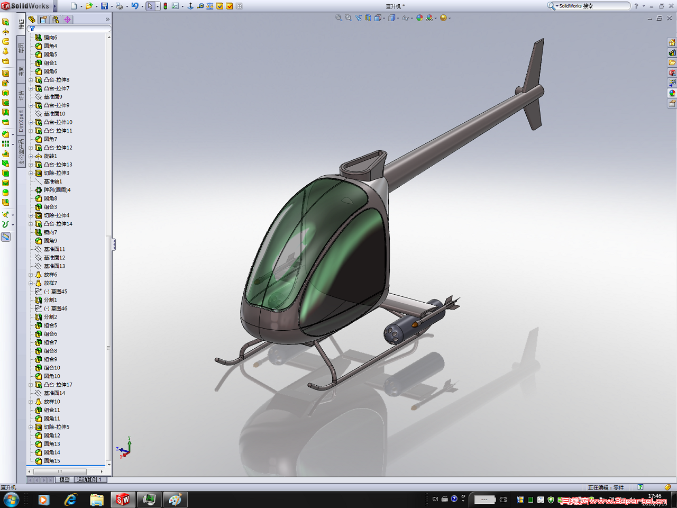Open the Open-file dropdown arrow
This screenshot has width=677, height=508.
(96, 6)
